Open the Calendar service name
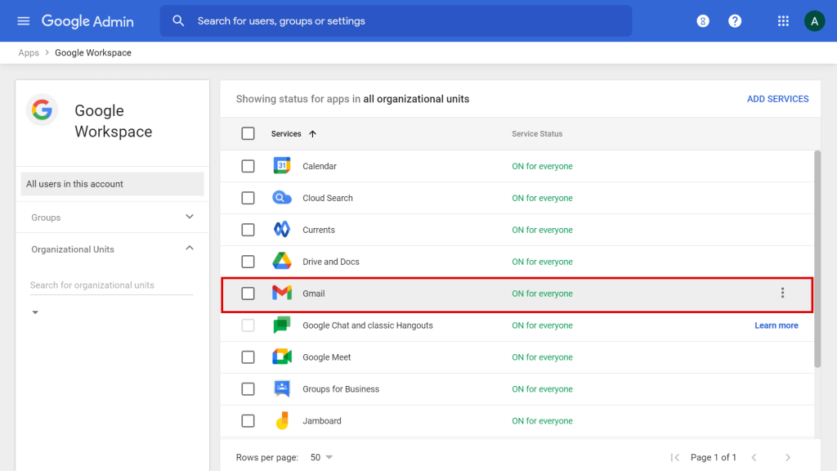The image size is (837, 471). click(x=320, y=166)
